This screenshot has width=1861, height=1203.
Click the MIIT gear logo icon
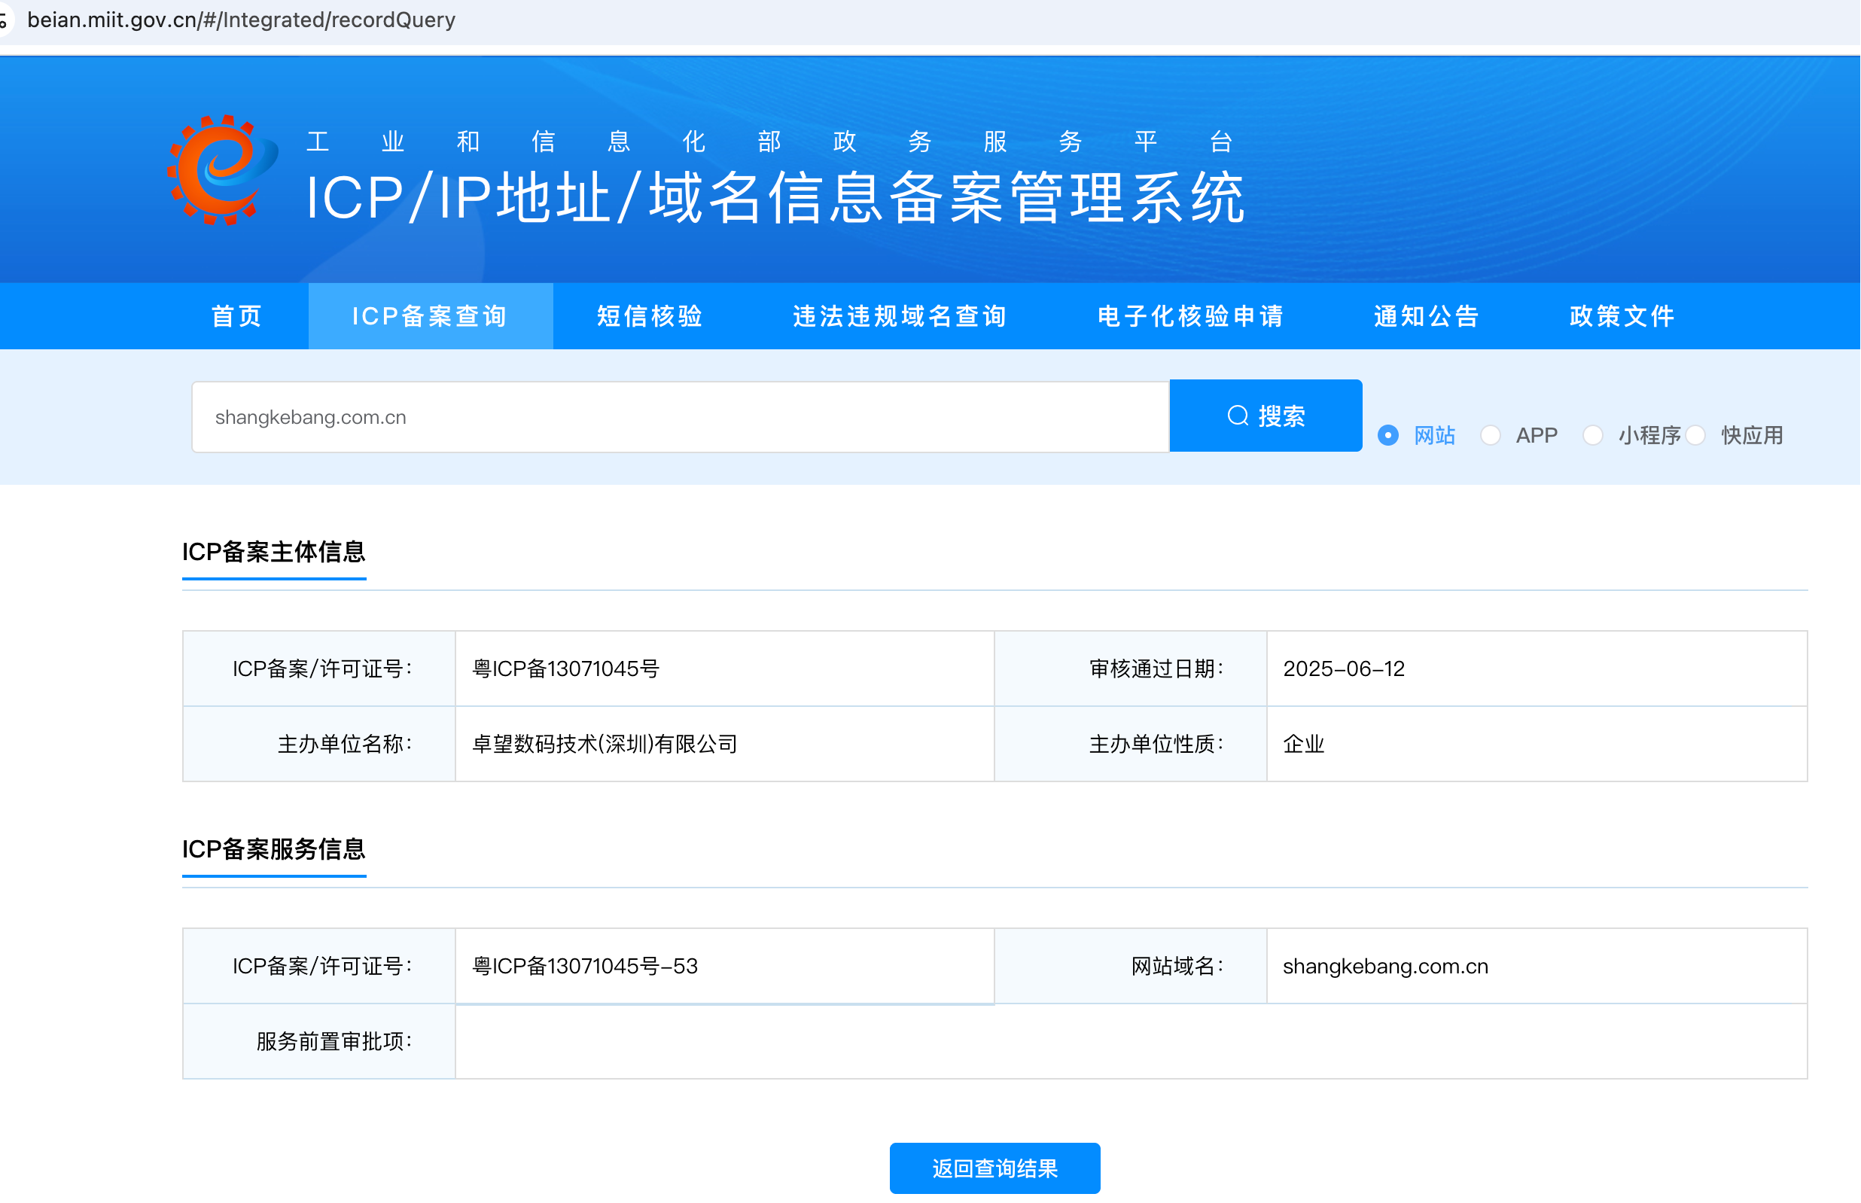221,169
